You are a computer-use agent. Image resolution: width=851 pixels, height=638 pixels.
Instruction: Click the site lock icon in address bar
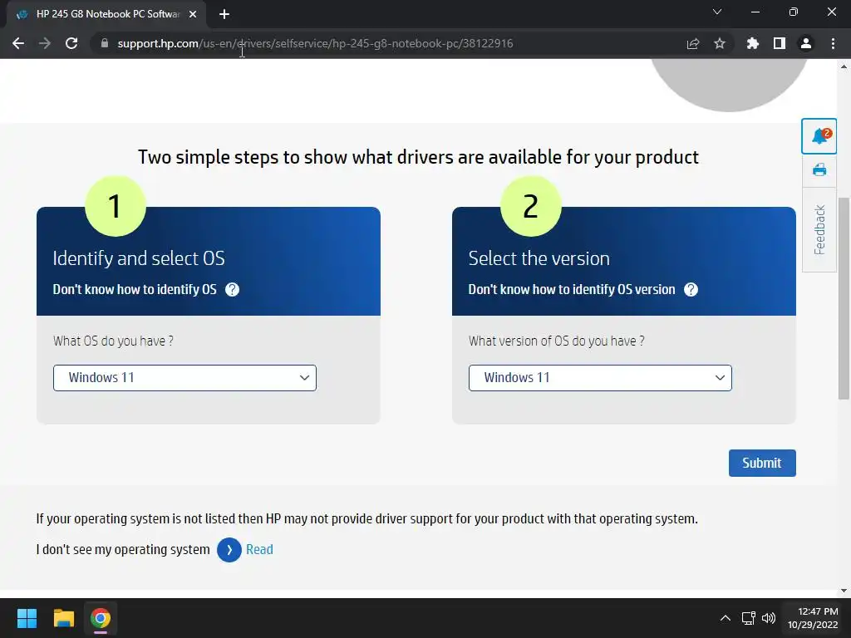[x=104, y=43]
